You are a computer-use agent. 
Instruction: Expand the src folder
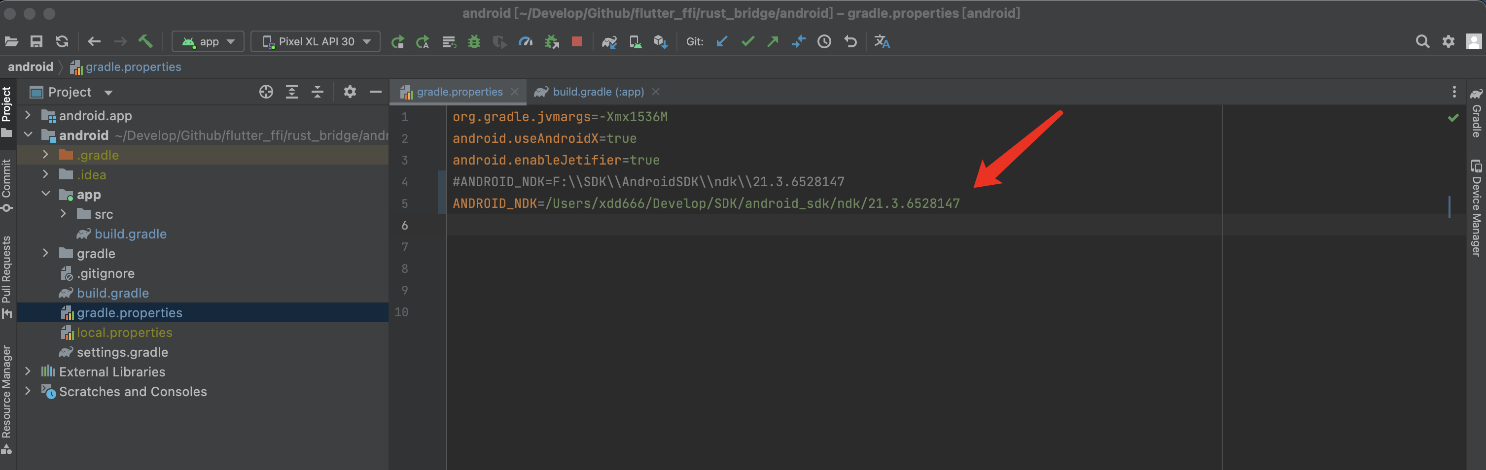pos(64,214)
